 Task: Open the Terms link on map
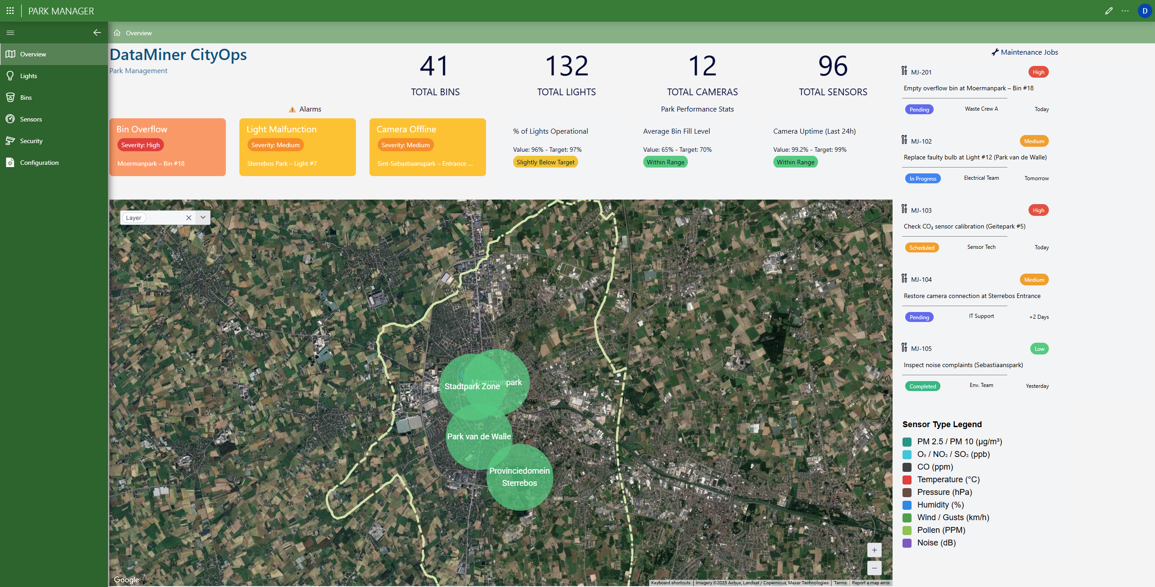pyautogui.click(x=840, y=583)
